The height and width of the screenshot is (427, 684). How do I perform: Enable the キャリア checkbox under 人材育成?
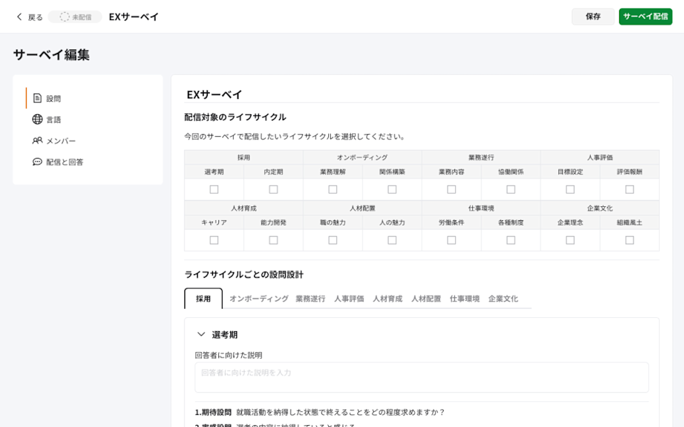tap(213, 240)
